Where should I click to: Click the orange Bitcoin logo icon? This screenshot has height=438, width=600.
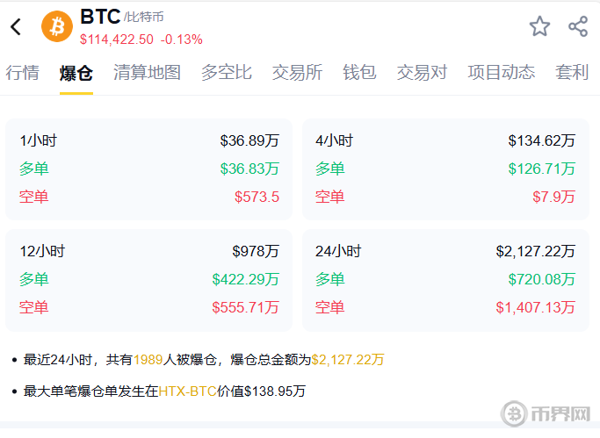(x=58, y=26)
